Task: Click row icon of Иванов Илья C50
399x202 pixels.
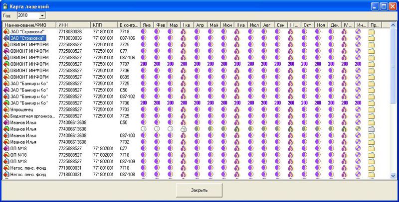Action: click(6, 122)
